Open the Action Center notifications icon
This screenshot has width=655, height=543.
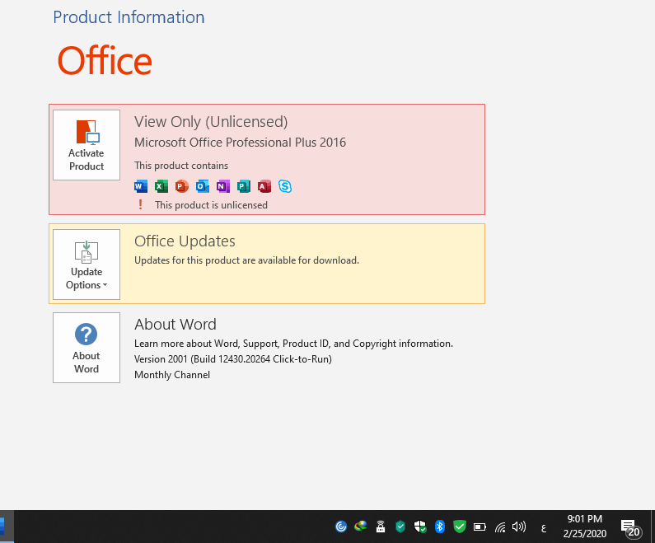[x=630, y=527]
